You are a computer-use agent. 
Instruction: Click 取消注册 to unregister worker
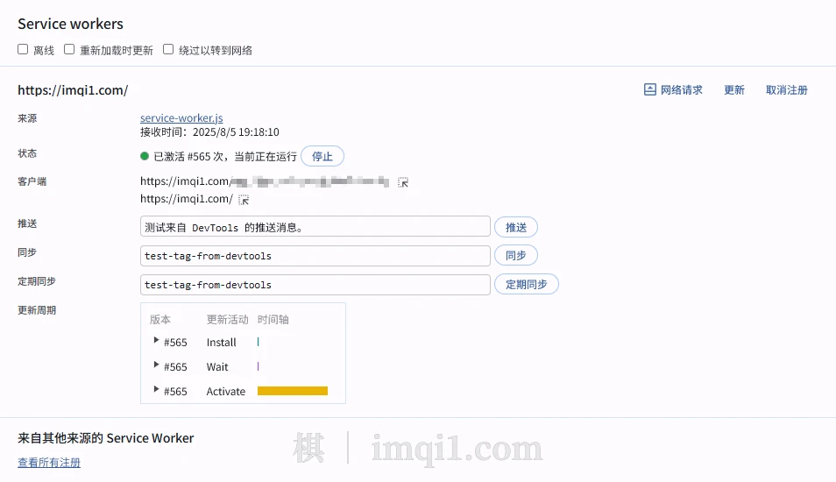point(786,90)
